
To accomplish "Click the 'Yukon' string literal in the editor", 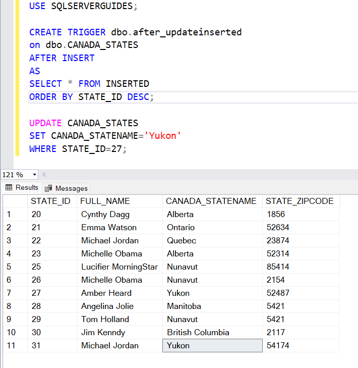I will (x=162, y=136).
